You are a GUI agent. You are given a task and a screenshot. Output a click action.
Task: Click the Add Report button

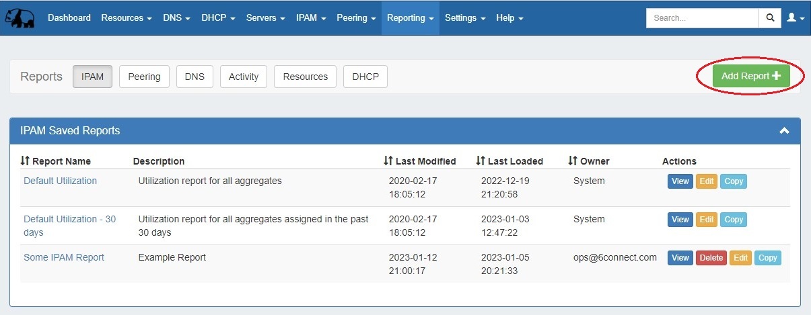[x=750, y=76]
